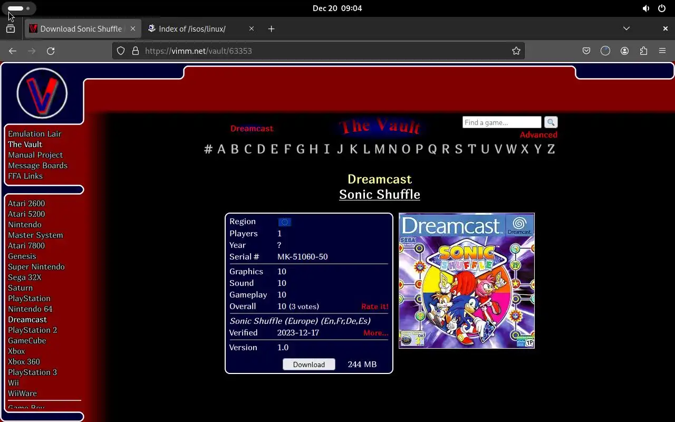675x422 pixels.
Task: Browse games starting with letter Z
Action: click(551, 149)
